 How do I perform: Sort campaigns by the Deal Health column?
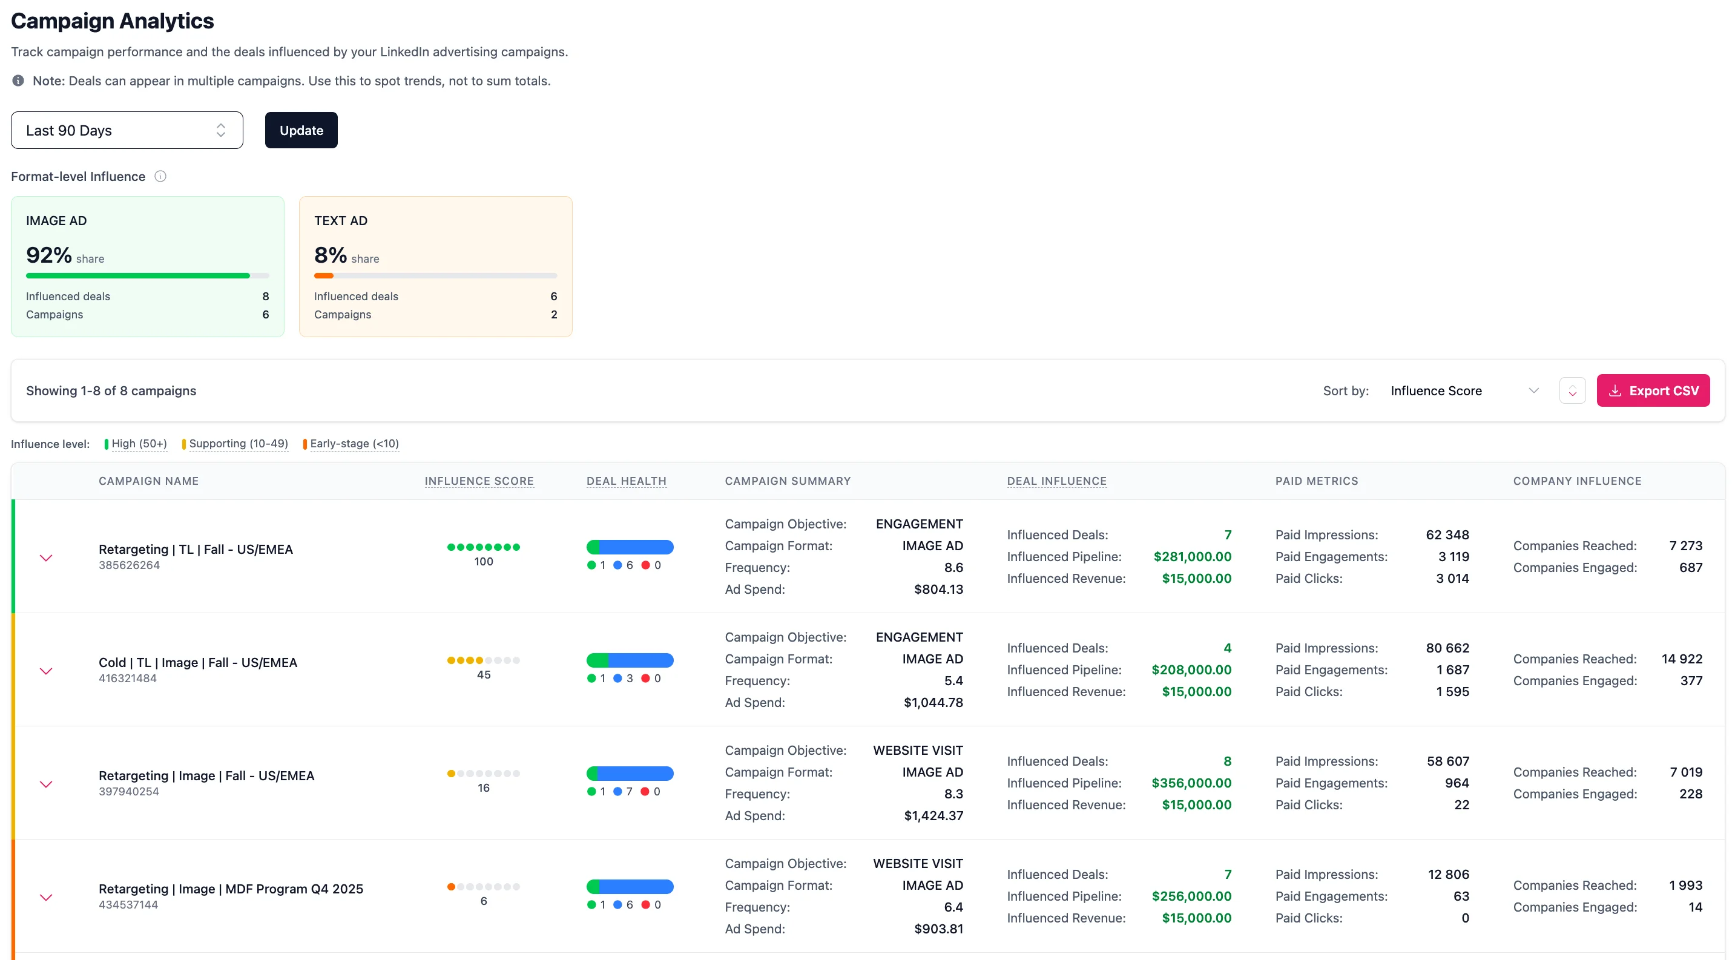click(626, 481)
